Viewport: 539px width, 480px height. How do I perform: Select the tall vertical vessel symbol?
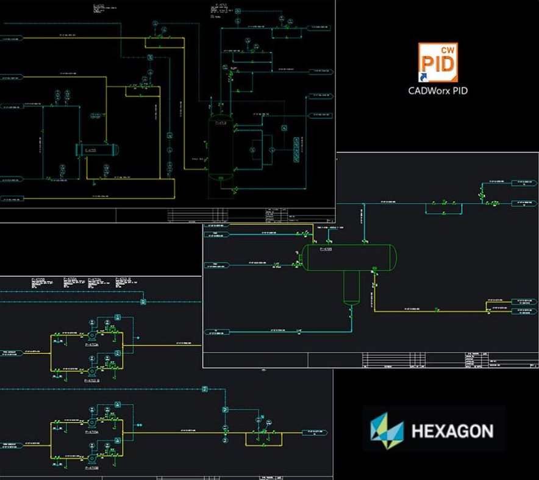click(221, 148)
